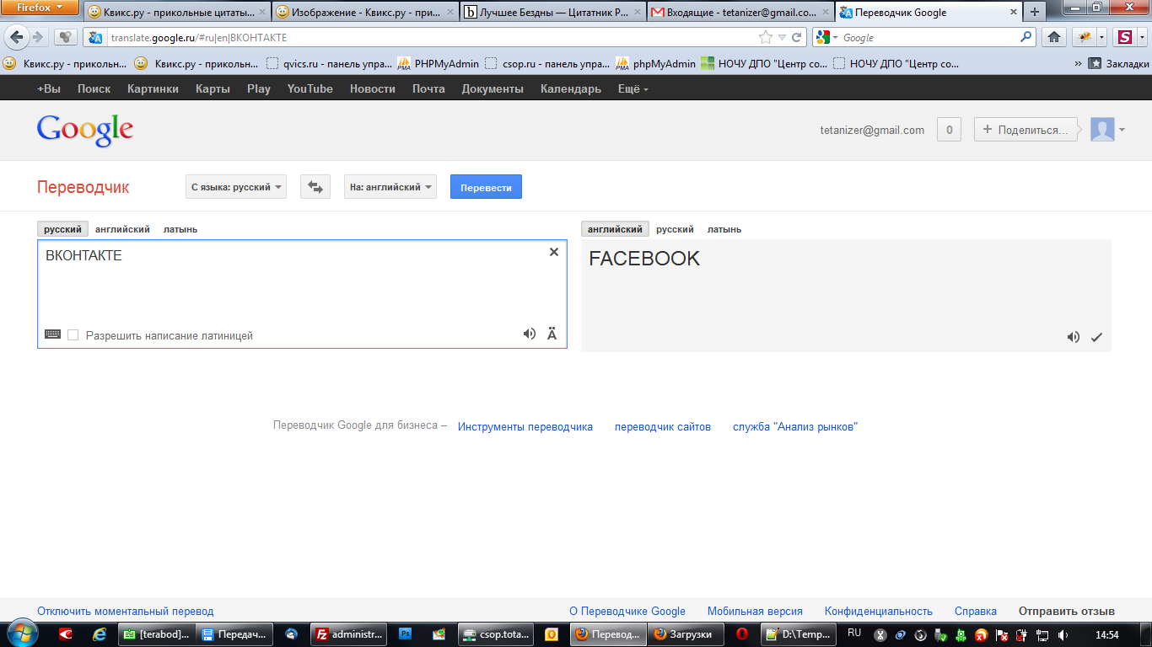Toggle off instant translation link
This screenshot has height=647, width=1152.
(126, 611)
